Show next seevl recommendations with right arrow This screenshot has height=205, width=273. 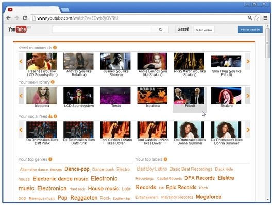click(248, 61)
